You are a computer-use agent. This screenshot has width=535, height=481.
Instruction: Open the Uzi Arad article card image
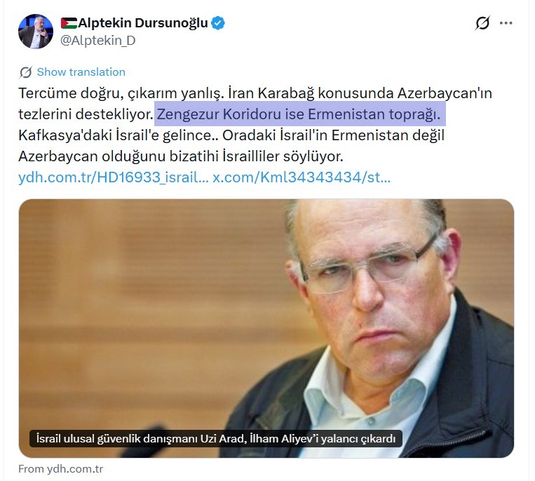266,328
